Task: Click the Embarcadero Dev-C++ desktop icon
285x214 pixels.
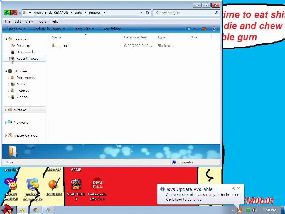Action: click(x=97, y=189)
